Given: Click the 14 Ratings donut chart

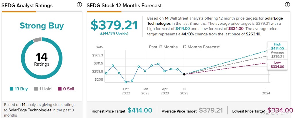Looking at the screenshot, I should tap(42, 58).
